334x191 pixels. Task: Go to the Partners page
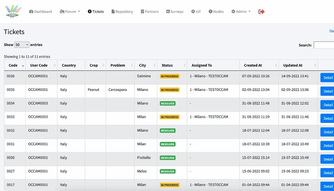(x=149, y=12)
